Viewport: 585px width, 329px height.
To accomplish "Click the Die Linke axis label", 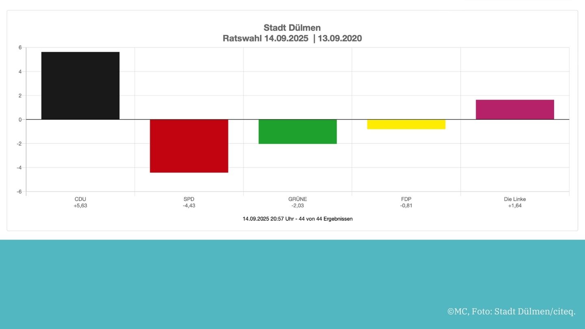I will coord(515,199).
